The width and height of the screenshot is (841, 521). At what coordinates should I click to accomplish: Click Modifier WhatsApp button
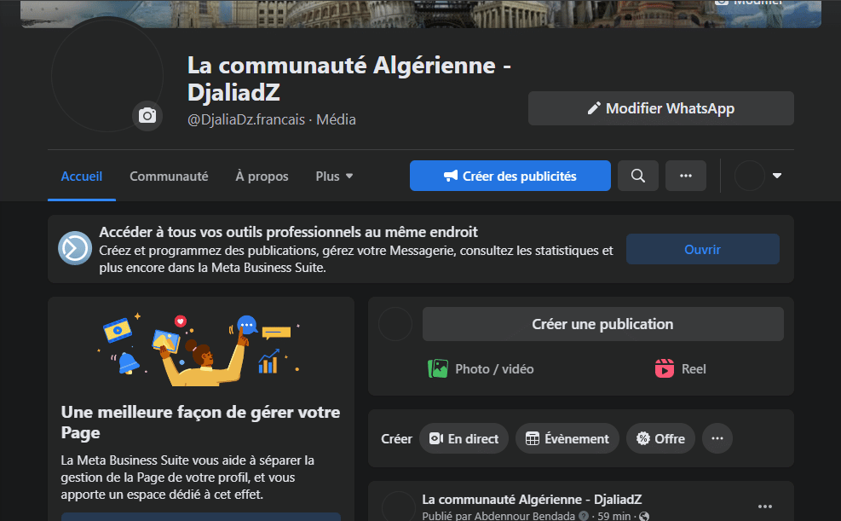click(x=661, y=108)
